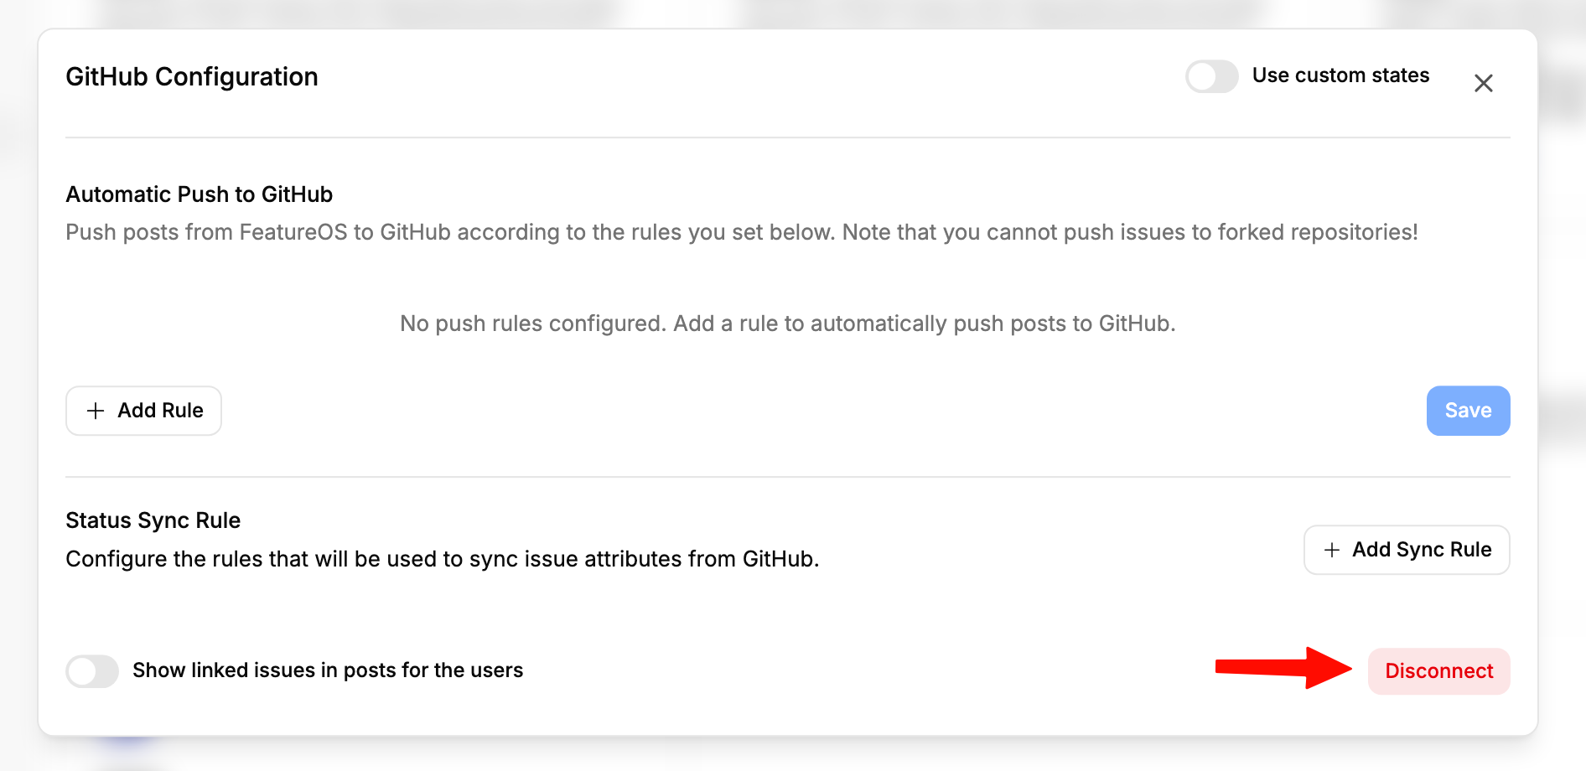The height and width of the screenshot is (771, 1586).
Task: Click the red arrow pointing to Disconnect
Action: 1283,668
